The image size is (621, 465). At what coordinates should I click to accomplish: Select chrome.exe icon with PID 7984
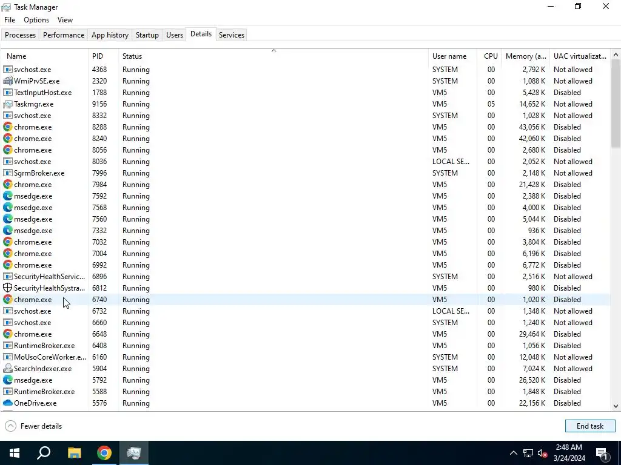tap(7, 185)
